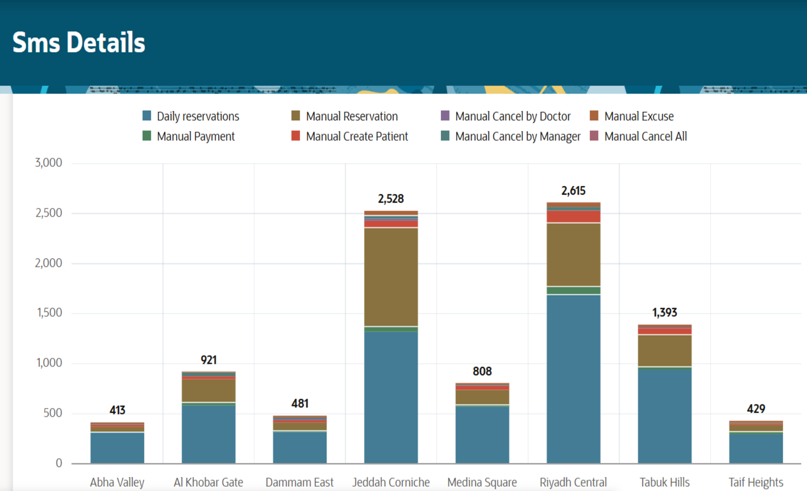Click the Manual Payment green legend swatch
This screenshot has width=807, height=491.
[x=146, y=135]
